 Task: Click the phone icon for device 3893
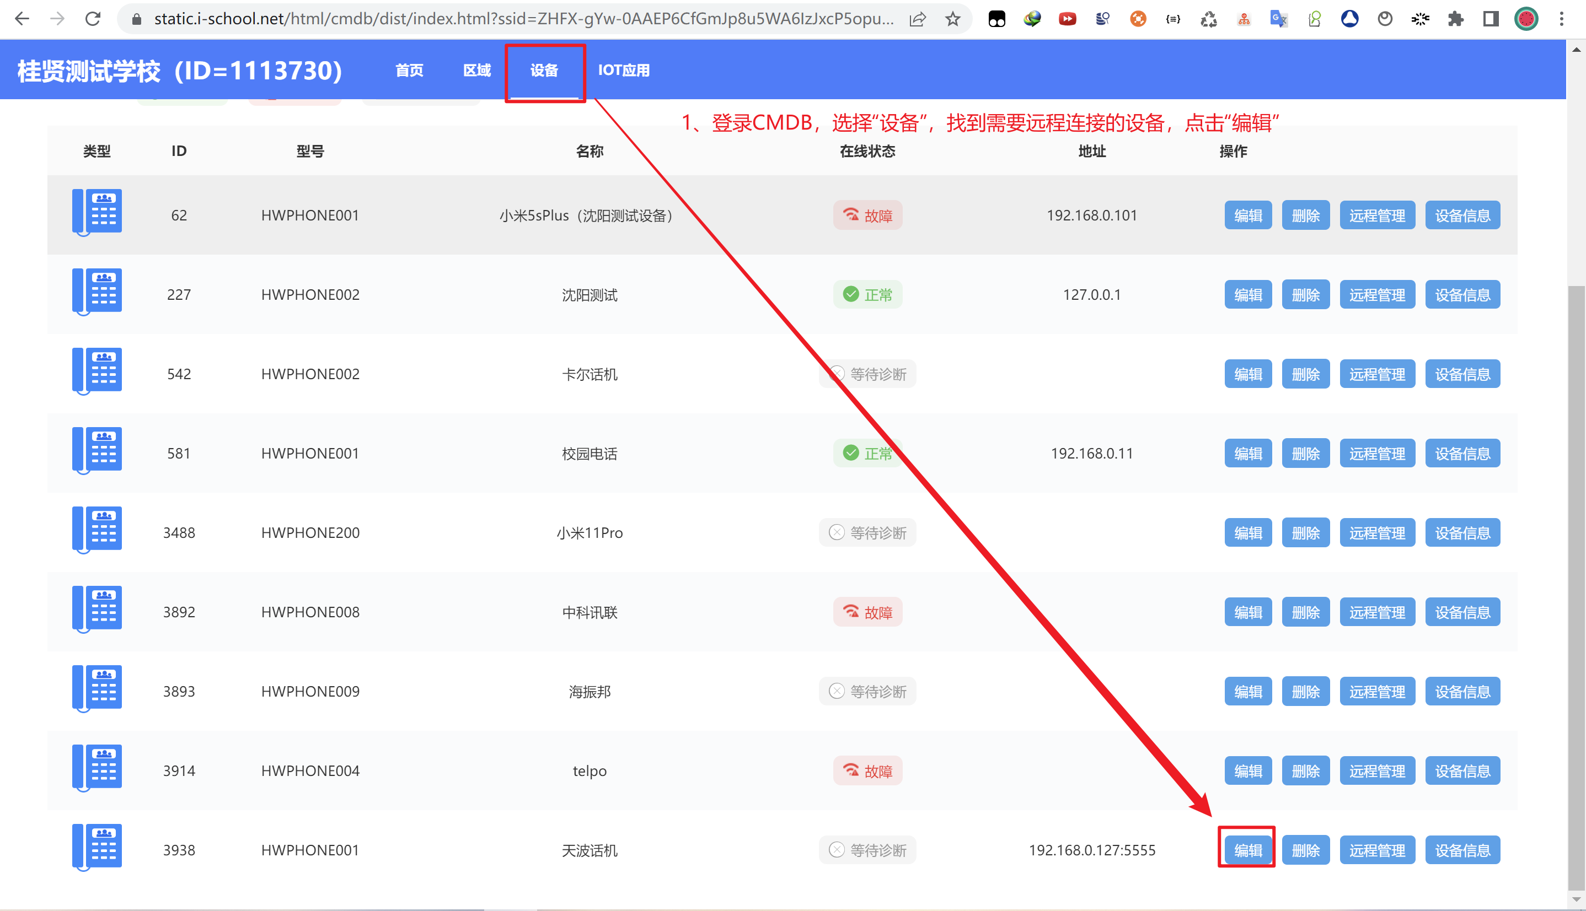click(x=97, y=689)
